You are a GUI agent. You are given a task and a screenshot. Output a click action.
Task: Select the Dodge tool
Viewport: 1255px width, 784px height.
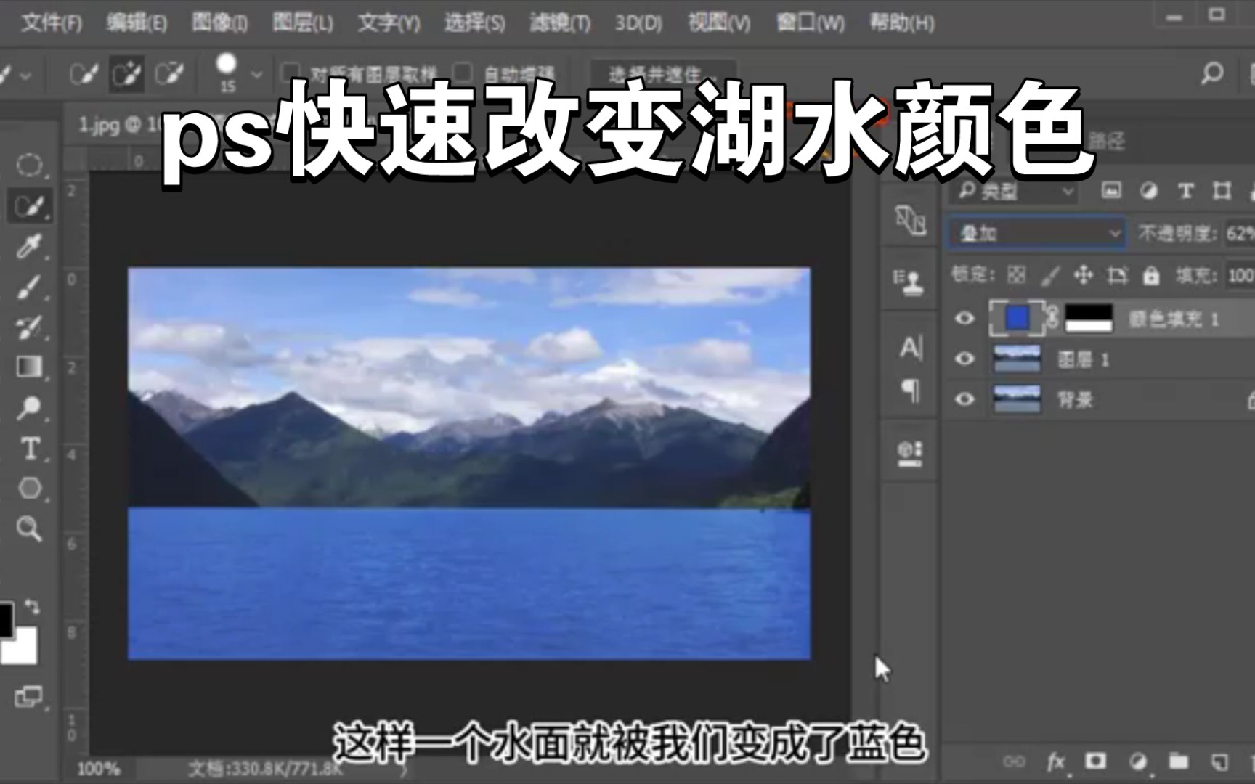(29, 408)
